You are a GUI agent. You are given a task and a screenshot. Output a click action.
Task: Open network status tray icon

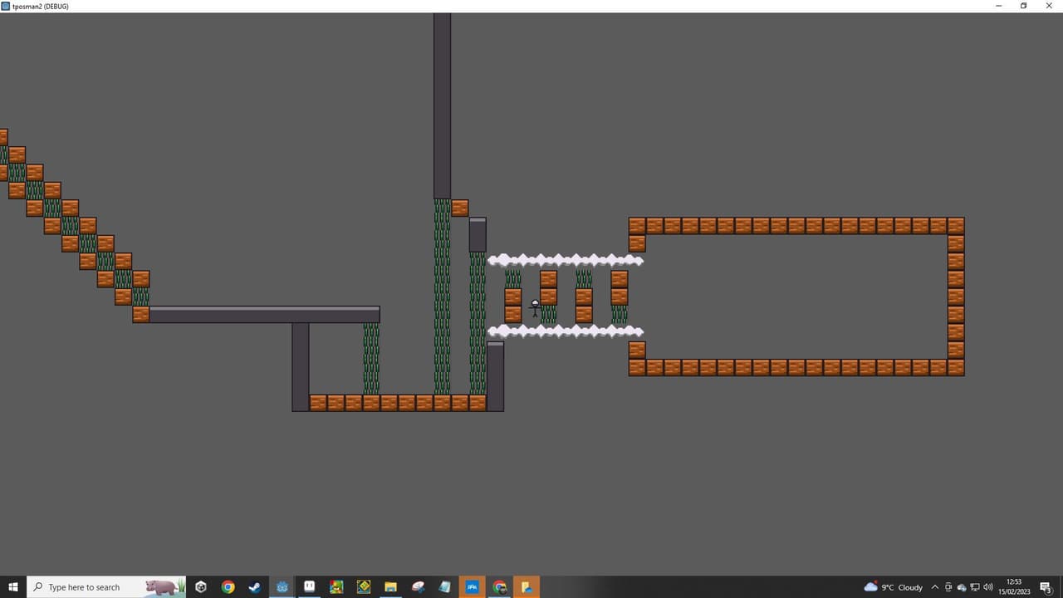click(x=975, y=587)
